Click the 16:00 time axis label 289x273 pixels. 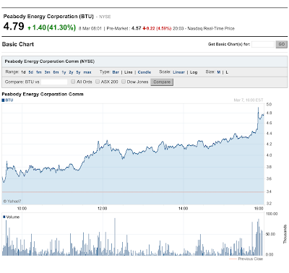pos(259,209)
